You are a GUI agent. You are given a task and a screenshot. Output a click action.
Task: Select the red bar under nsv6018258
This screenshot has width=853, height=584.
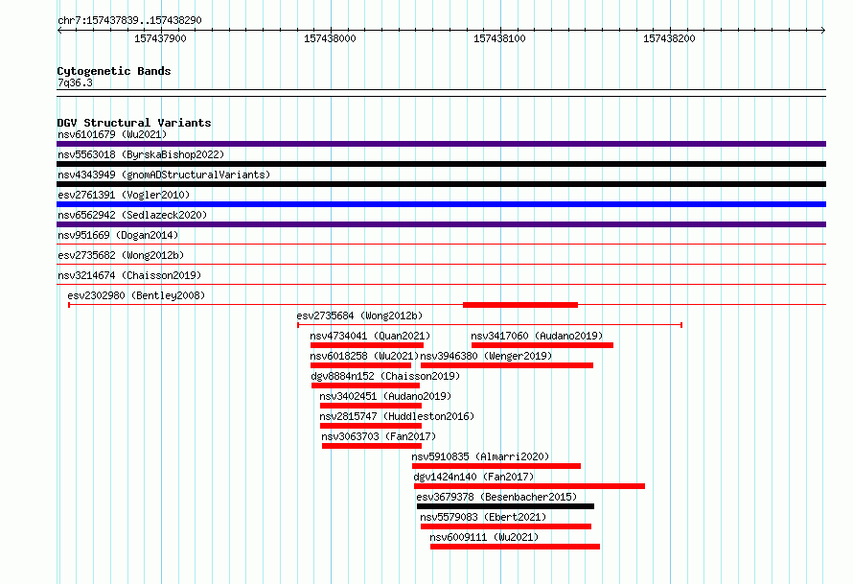point(360,365)
